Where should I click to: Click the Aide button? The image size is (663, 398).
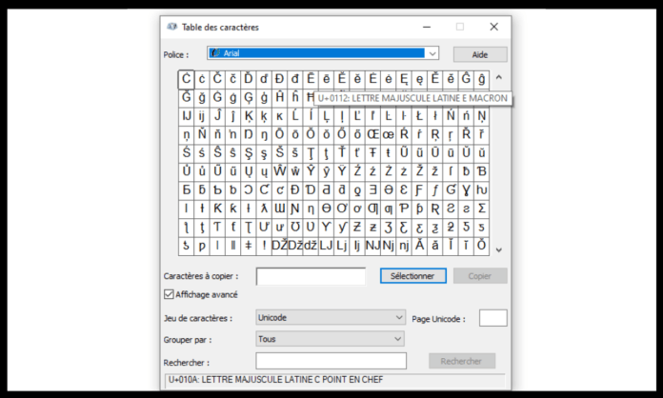point(480,54)
